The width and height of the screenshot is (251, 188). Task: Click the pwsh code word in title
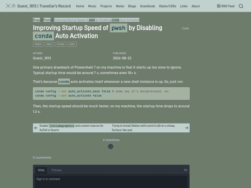(x=119, y=28)
